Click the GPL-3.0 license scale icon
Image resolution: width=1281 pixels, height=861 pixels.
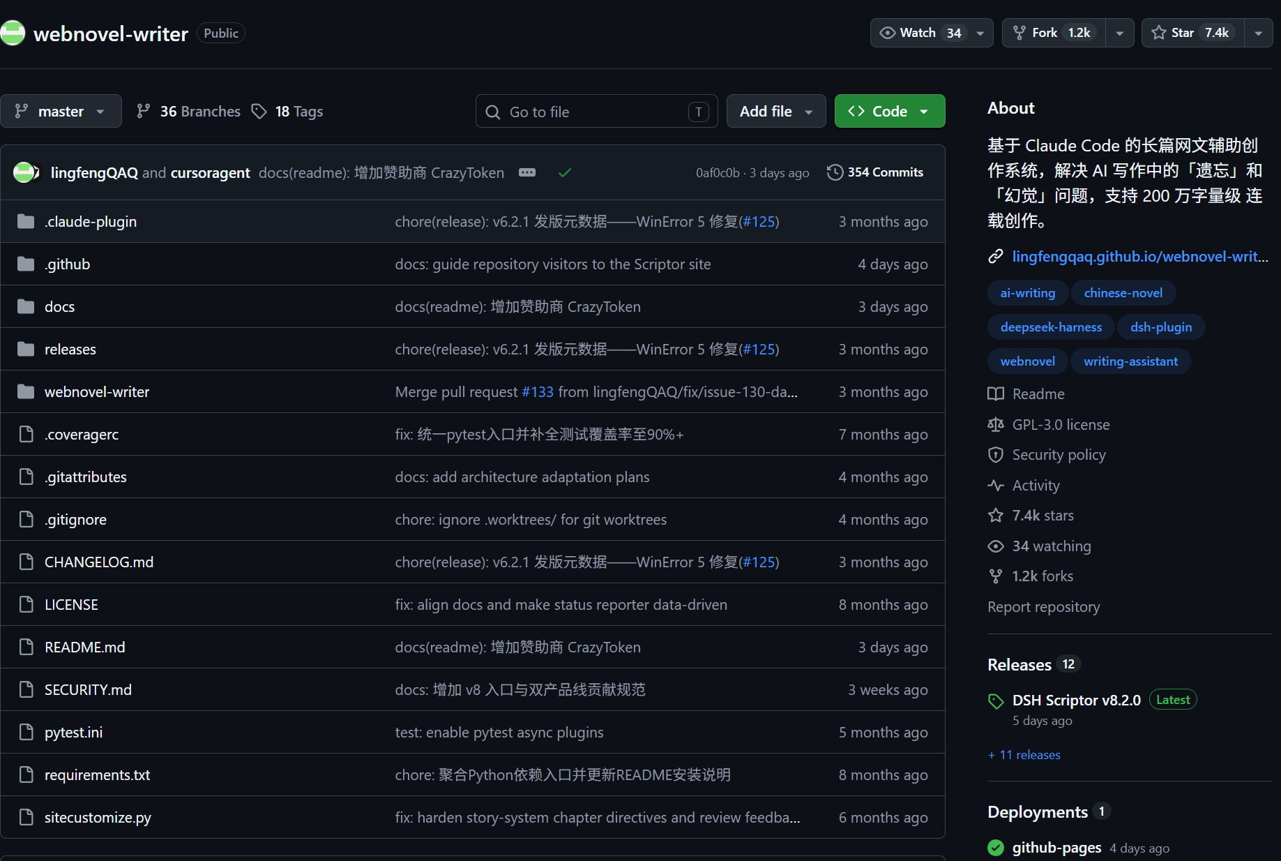[996, 424]
